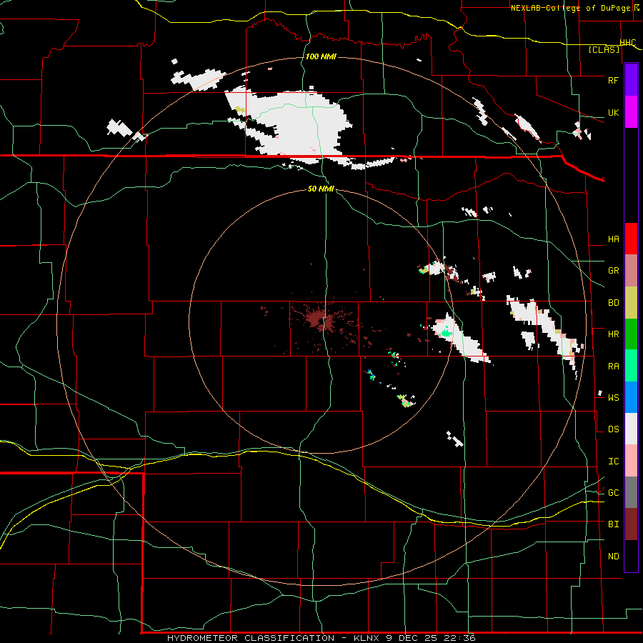
Task: Pick the dark green HR legend swatch
Action: [x=631, y=334]
